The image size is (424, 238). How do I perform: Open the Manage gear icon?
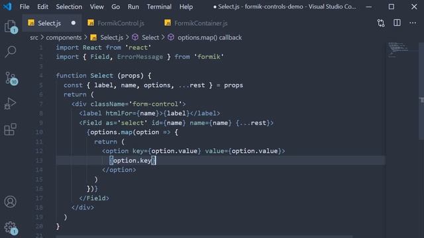coord(11,227)
